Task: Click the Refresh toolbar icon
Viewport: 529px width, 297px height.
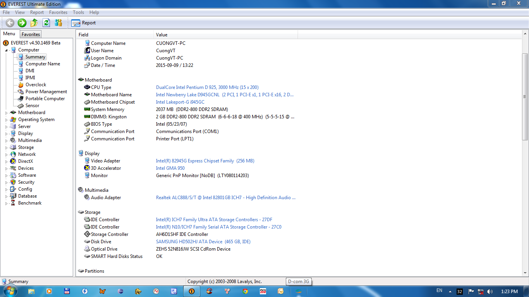Action: [x=46, y=23]
